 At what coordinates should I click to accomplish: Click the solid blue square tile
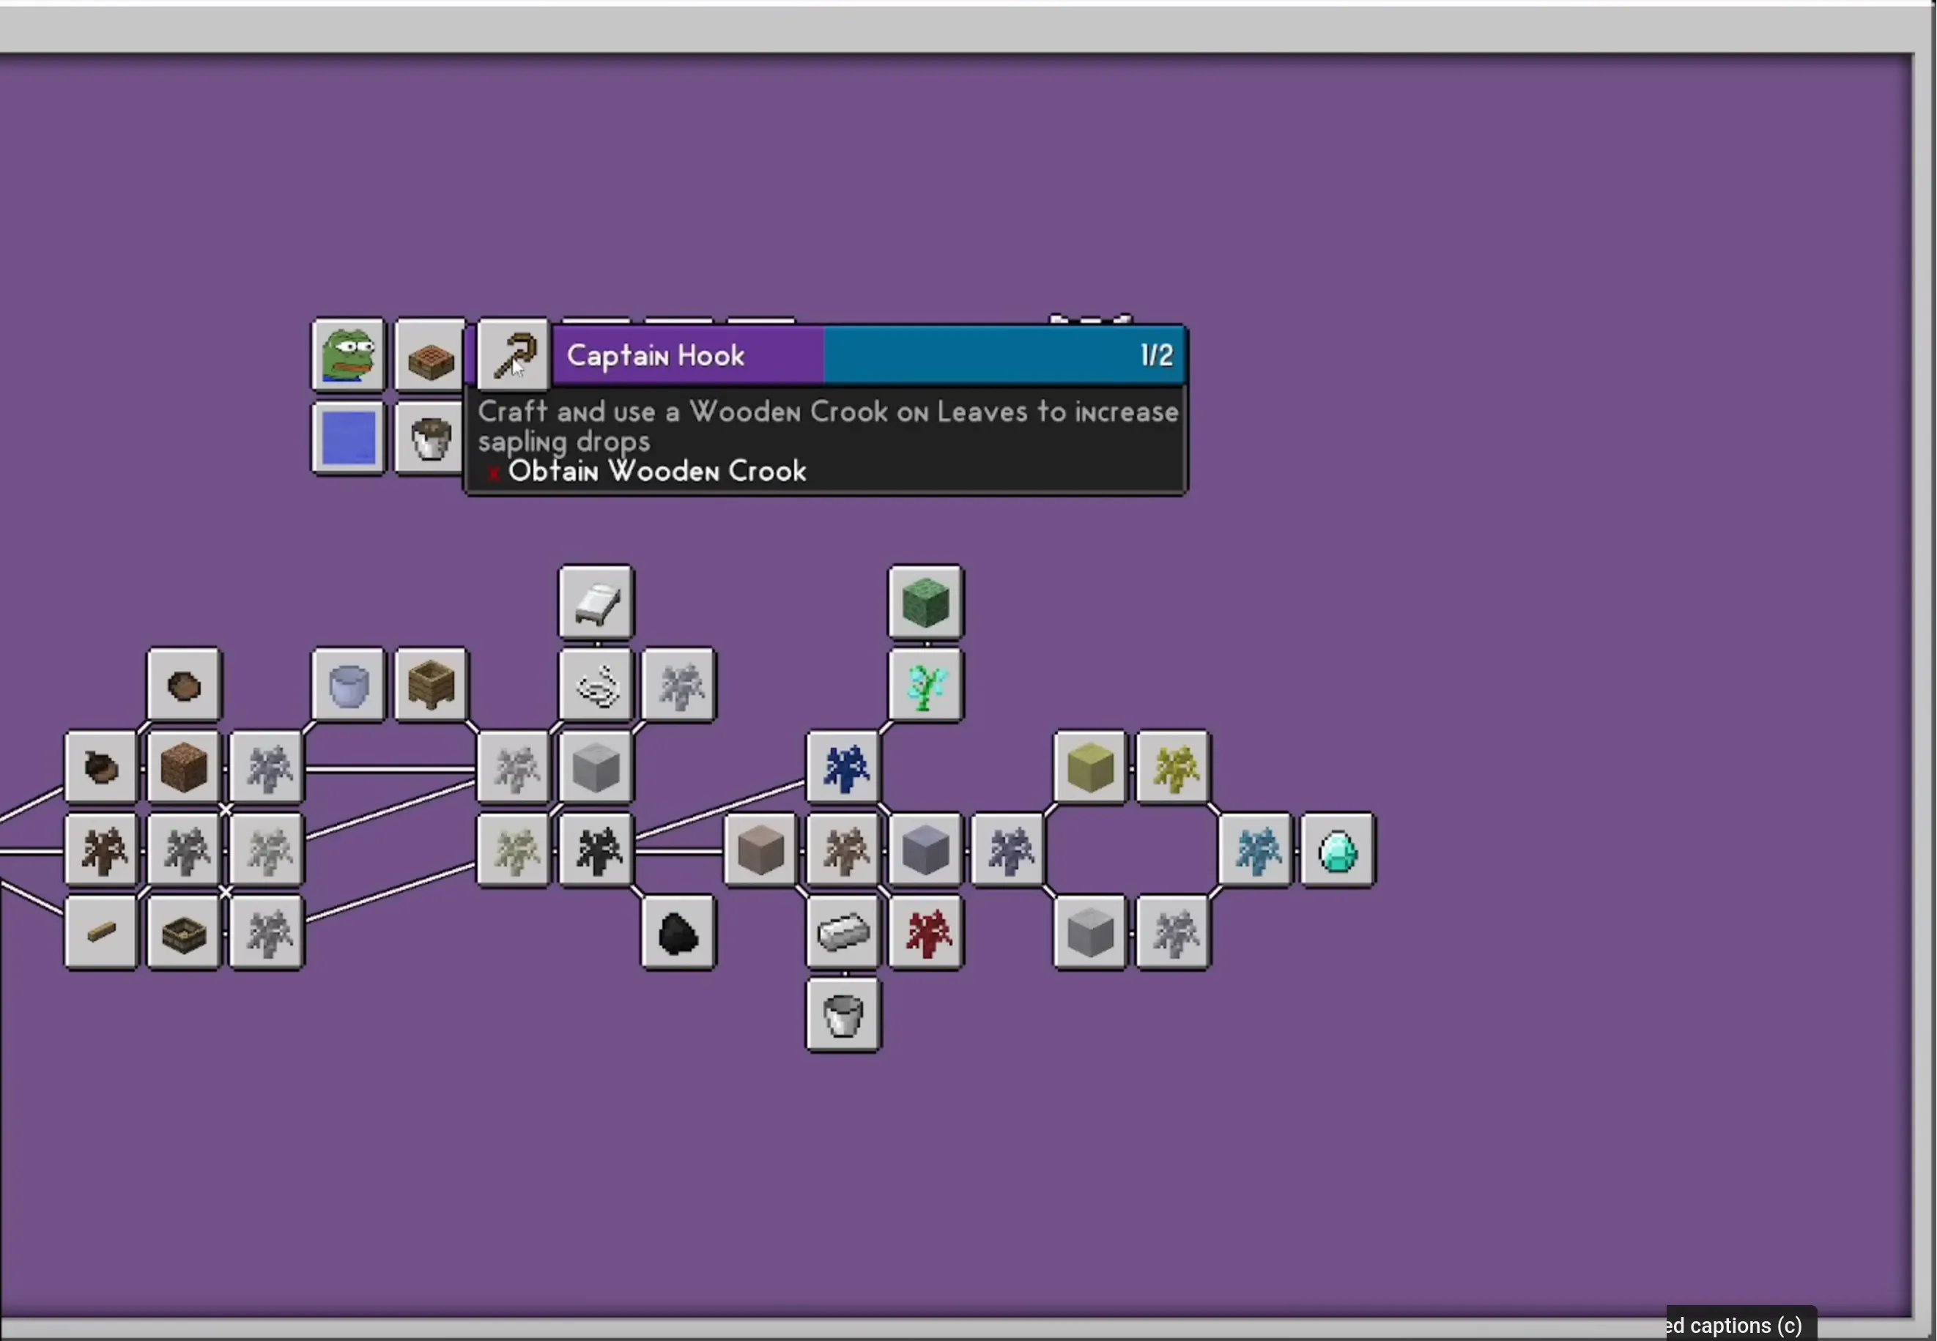click(x=348, y=438)
